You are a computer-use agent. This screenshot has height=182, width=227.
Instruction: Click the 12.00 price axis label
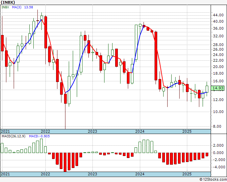[x=218, y=100]
